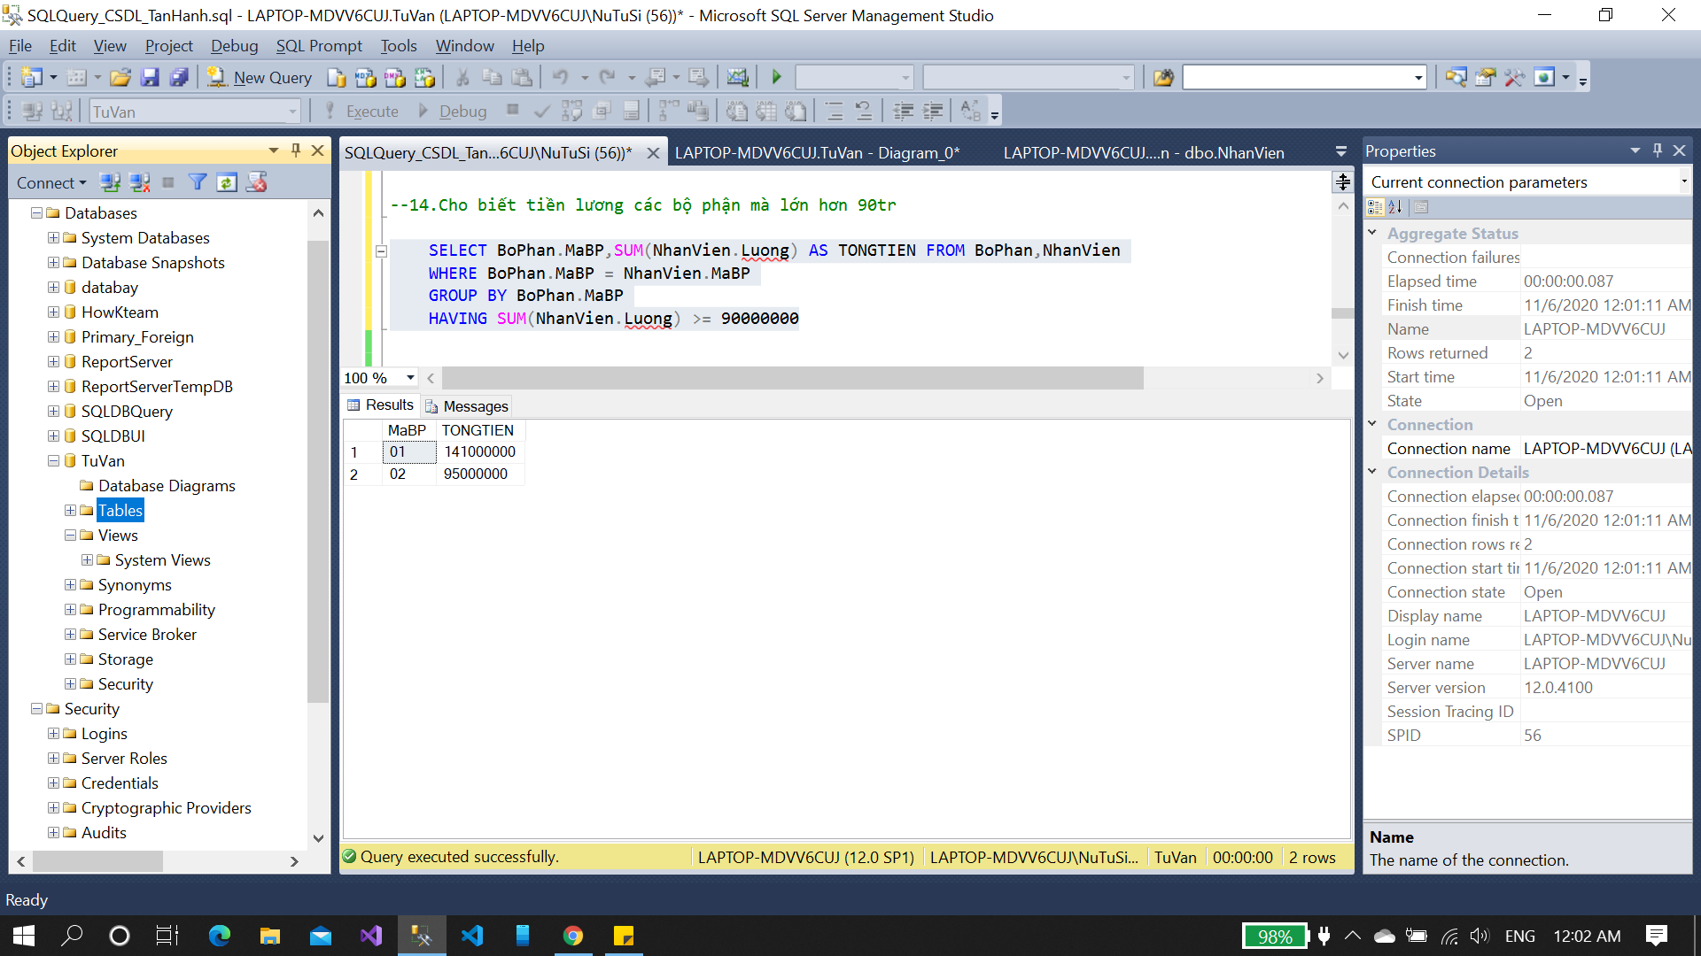Open the SQL Prompt menu
Viewport: 1701px width, 956px height.
(x=319, y=46)
